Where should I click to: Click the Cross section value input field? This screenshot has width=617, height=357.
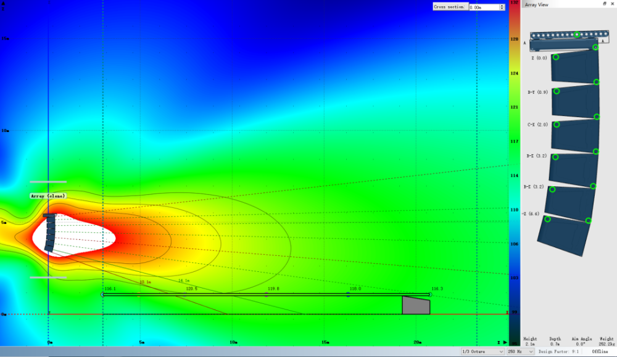[484, 7]
